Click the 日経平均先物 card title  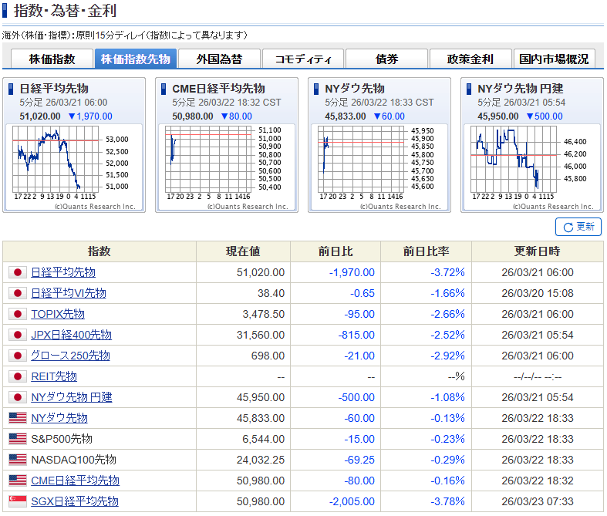click(54, 89)
